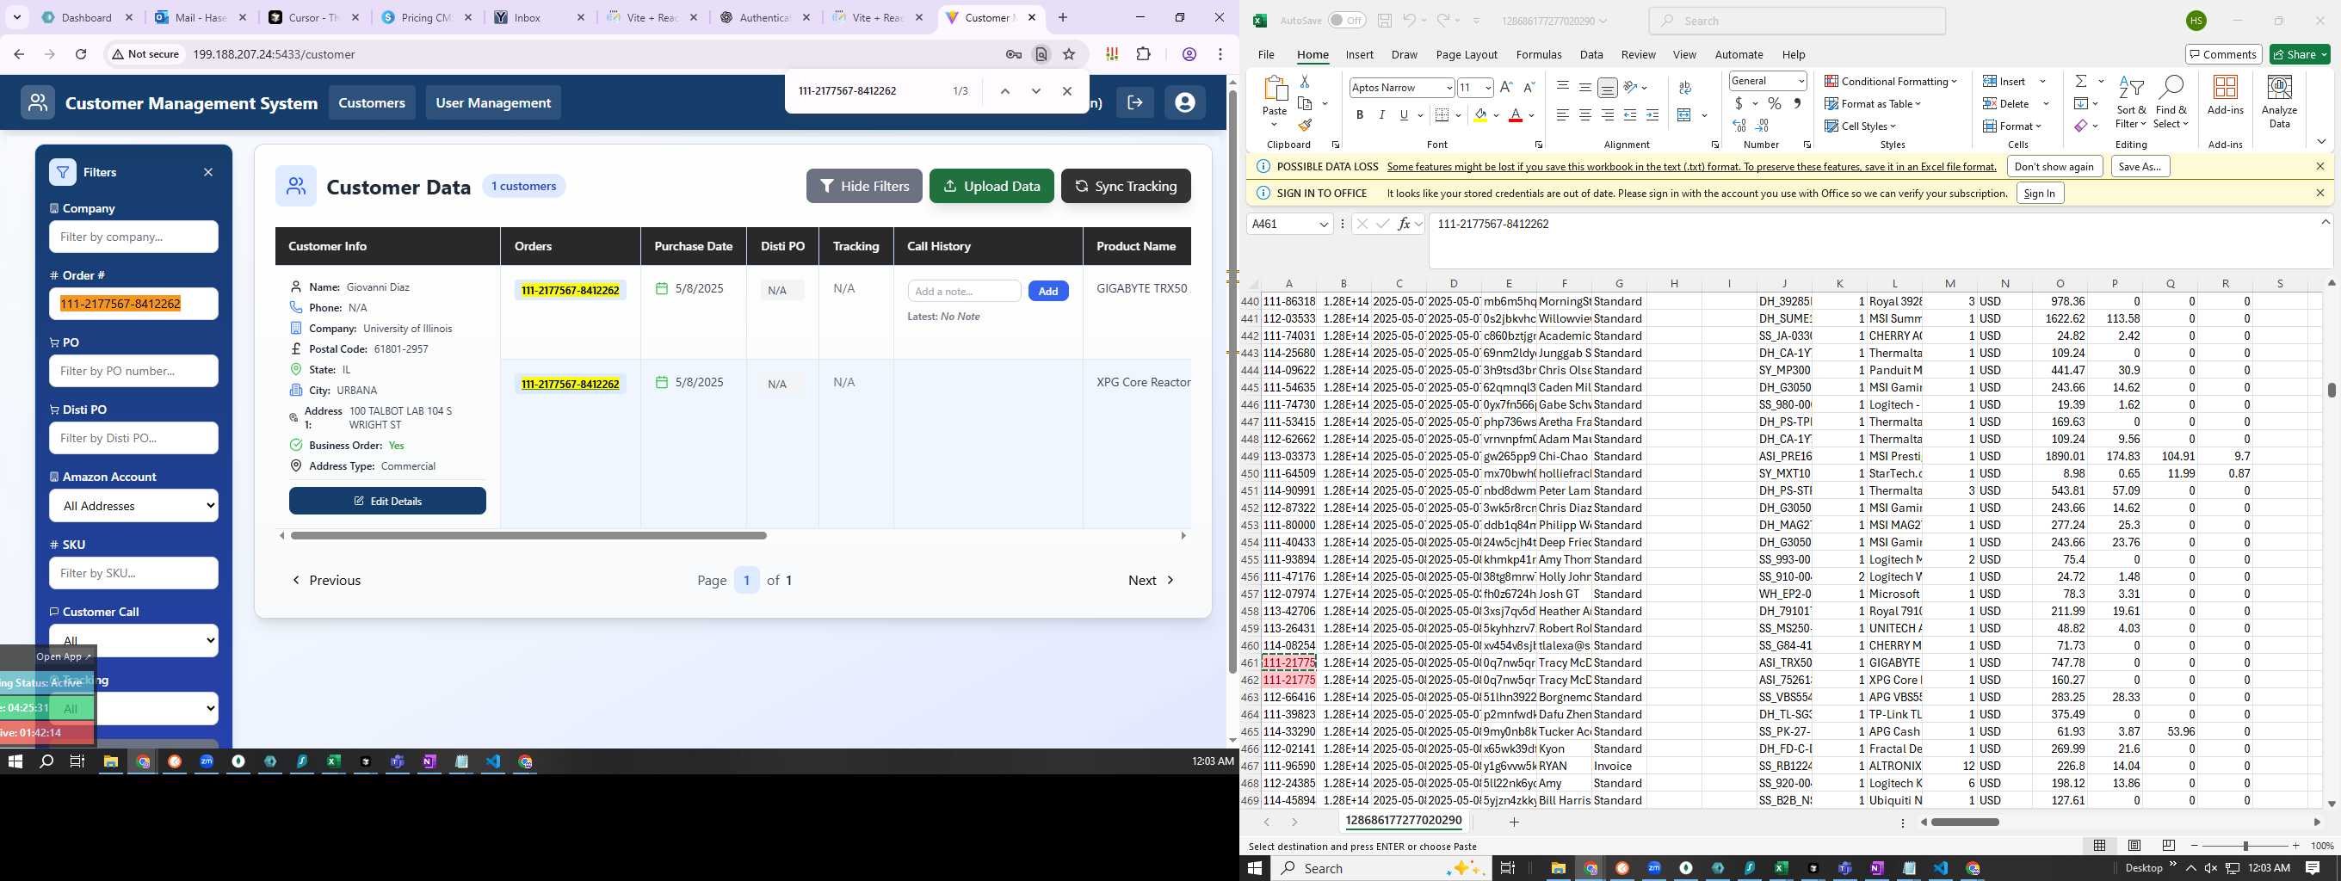Open User Management in web app nav

[x=492, y=102]
